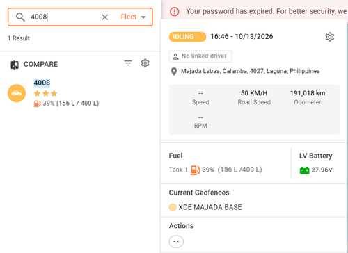Click the Fuel section heading
The height and width of the screenshot is (253, 348).
click(176, 156)
